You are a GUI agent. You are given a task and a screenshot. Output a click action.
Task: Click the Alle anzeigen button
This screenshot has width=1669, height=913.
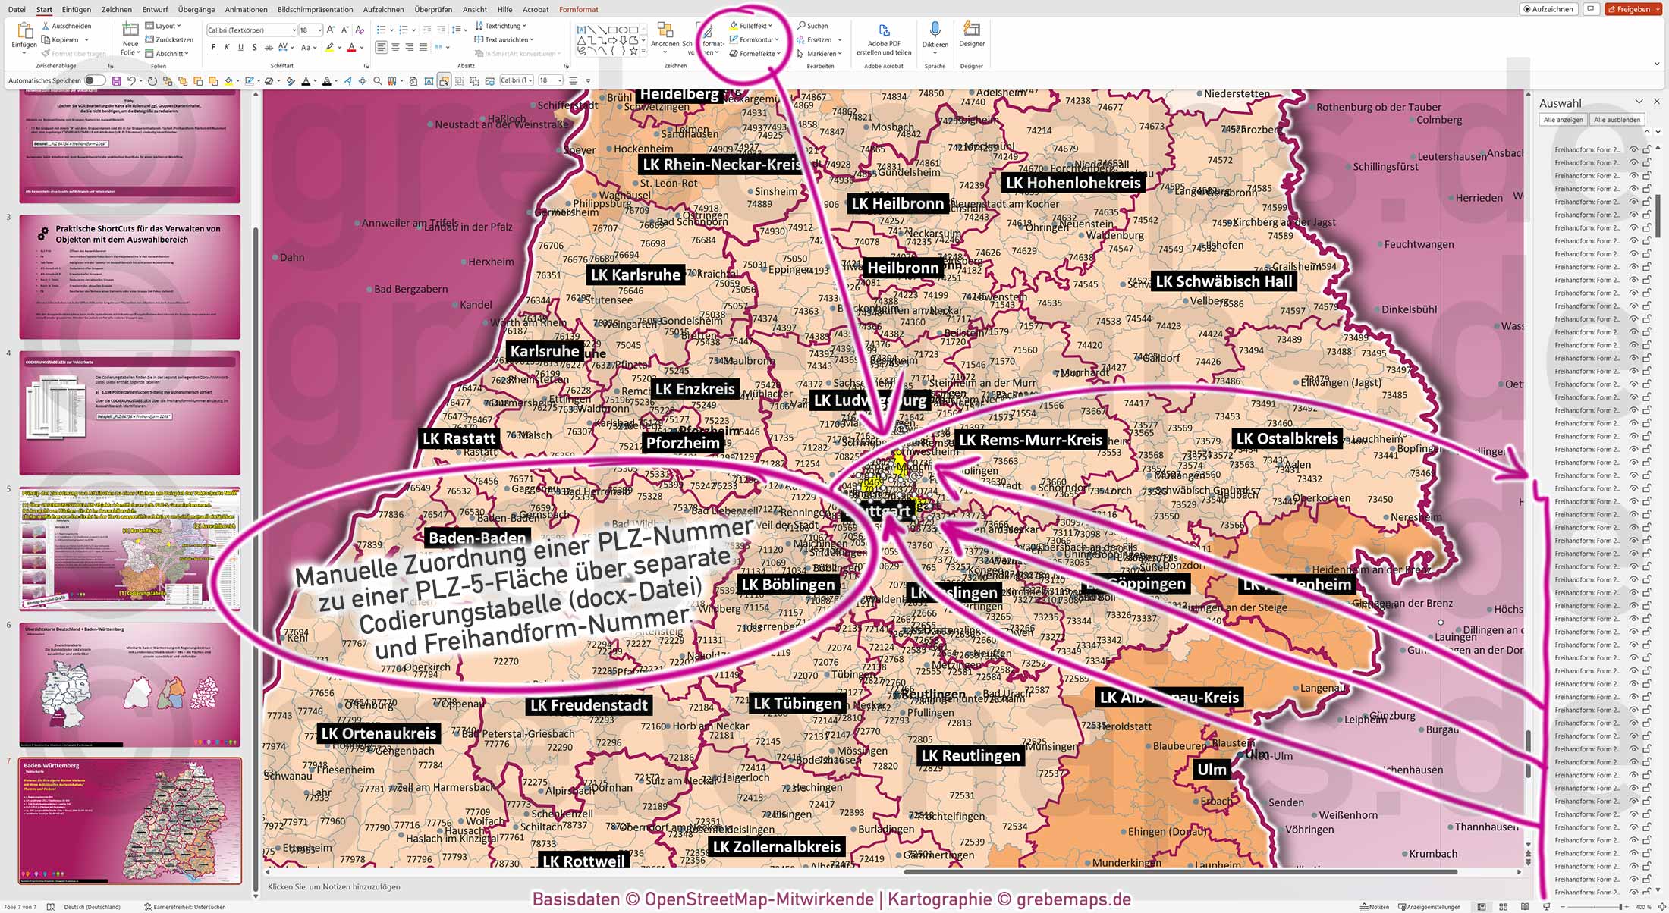(1562, 119)
